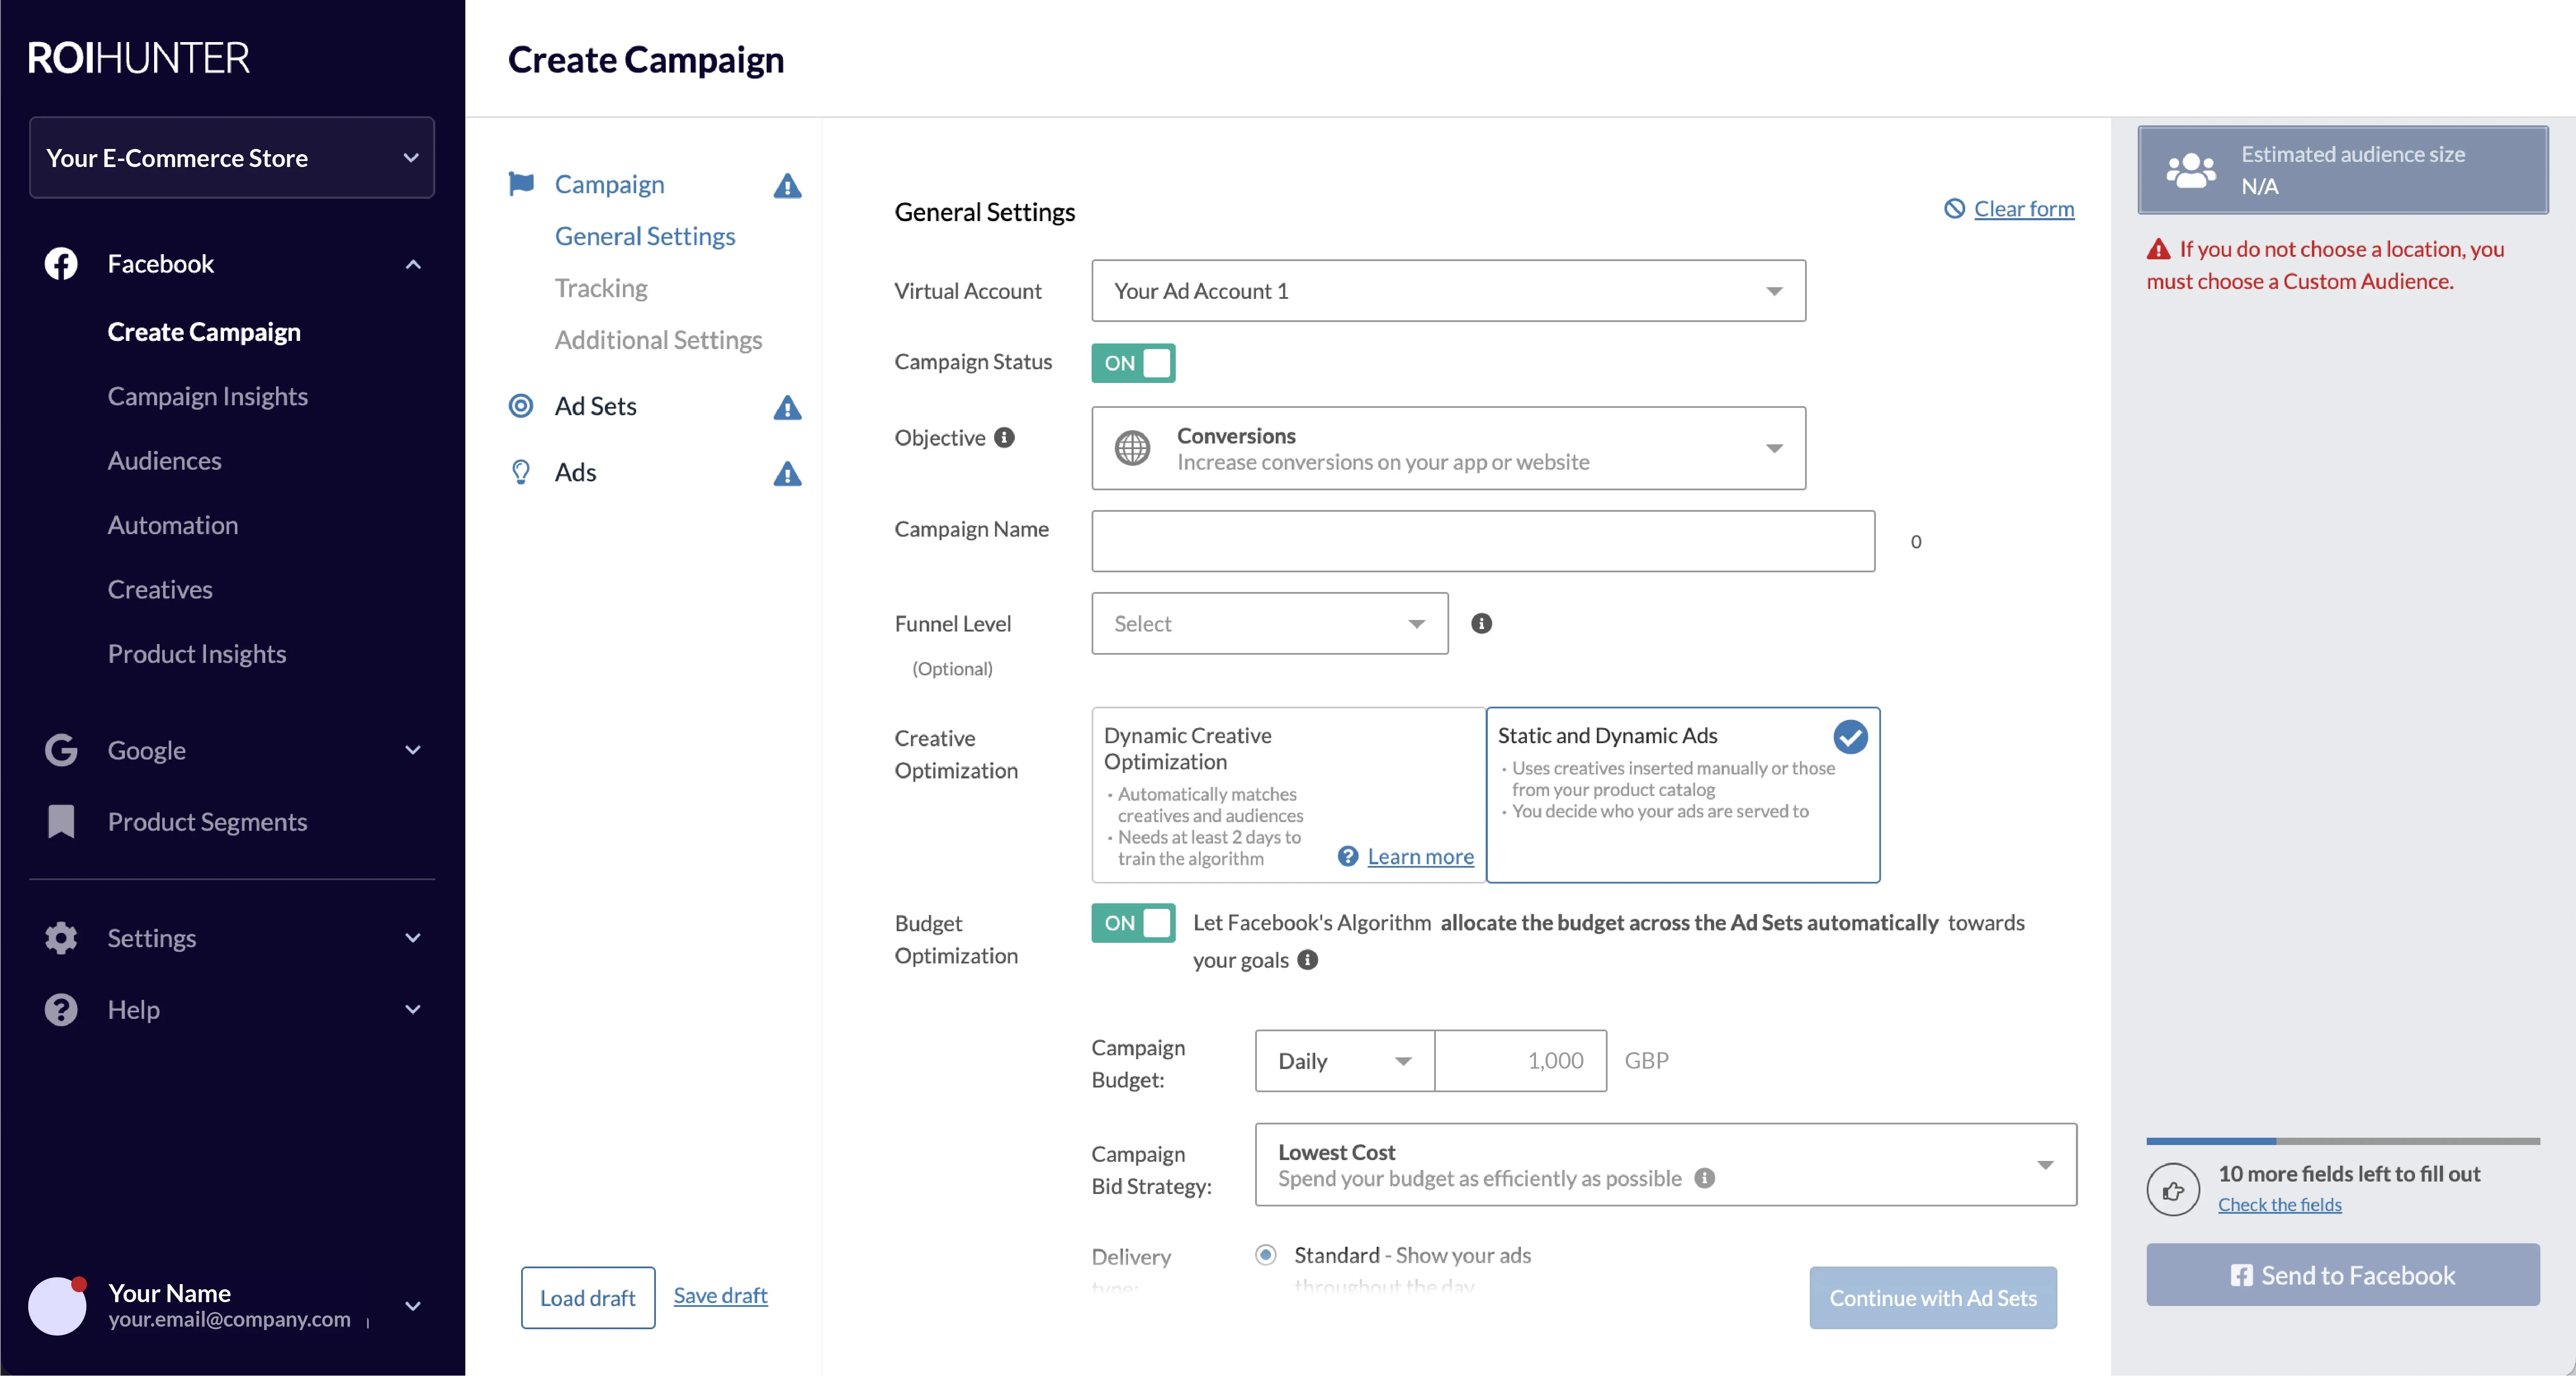
Task: Open the Virtual Account dropdown
Action: pos(1447,291)
